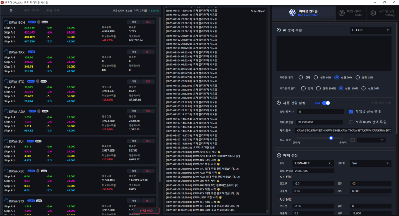399x216 pixels.
Task: Click the gray round icon on KRW-XEC
Action: point(38,171)
